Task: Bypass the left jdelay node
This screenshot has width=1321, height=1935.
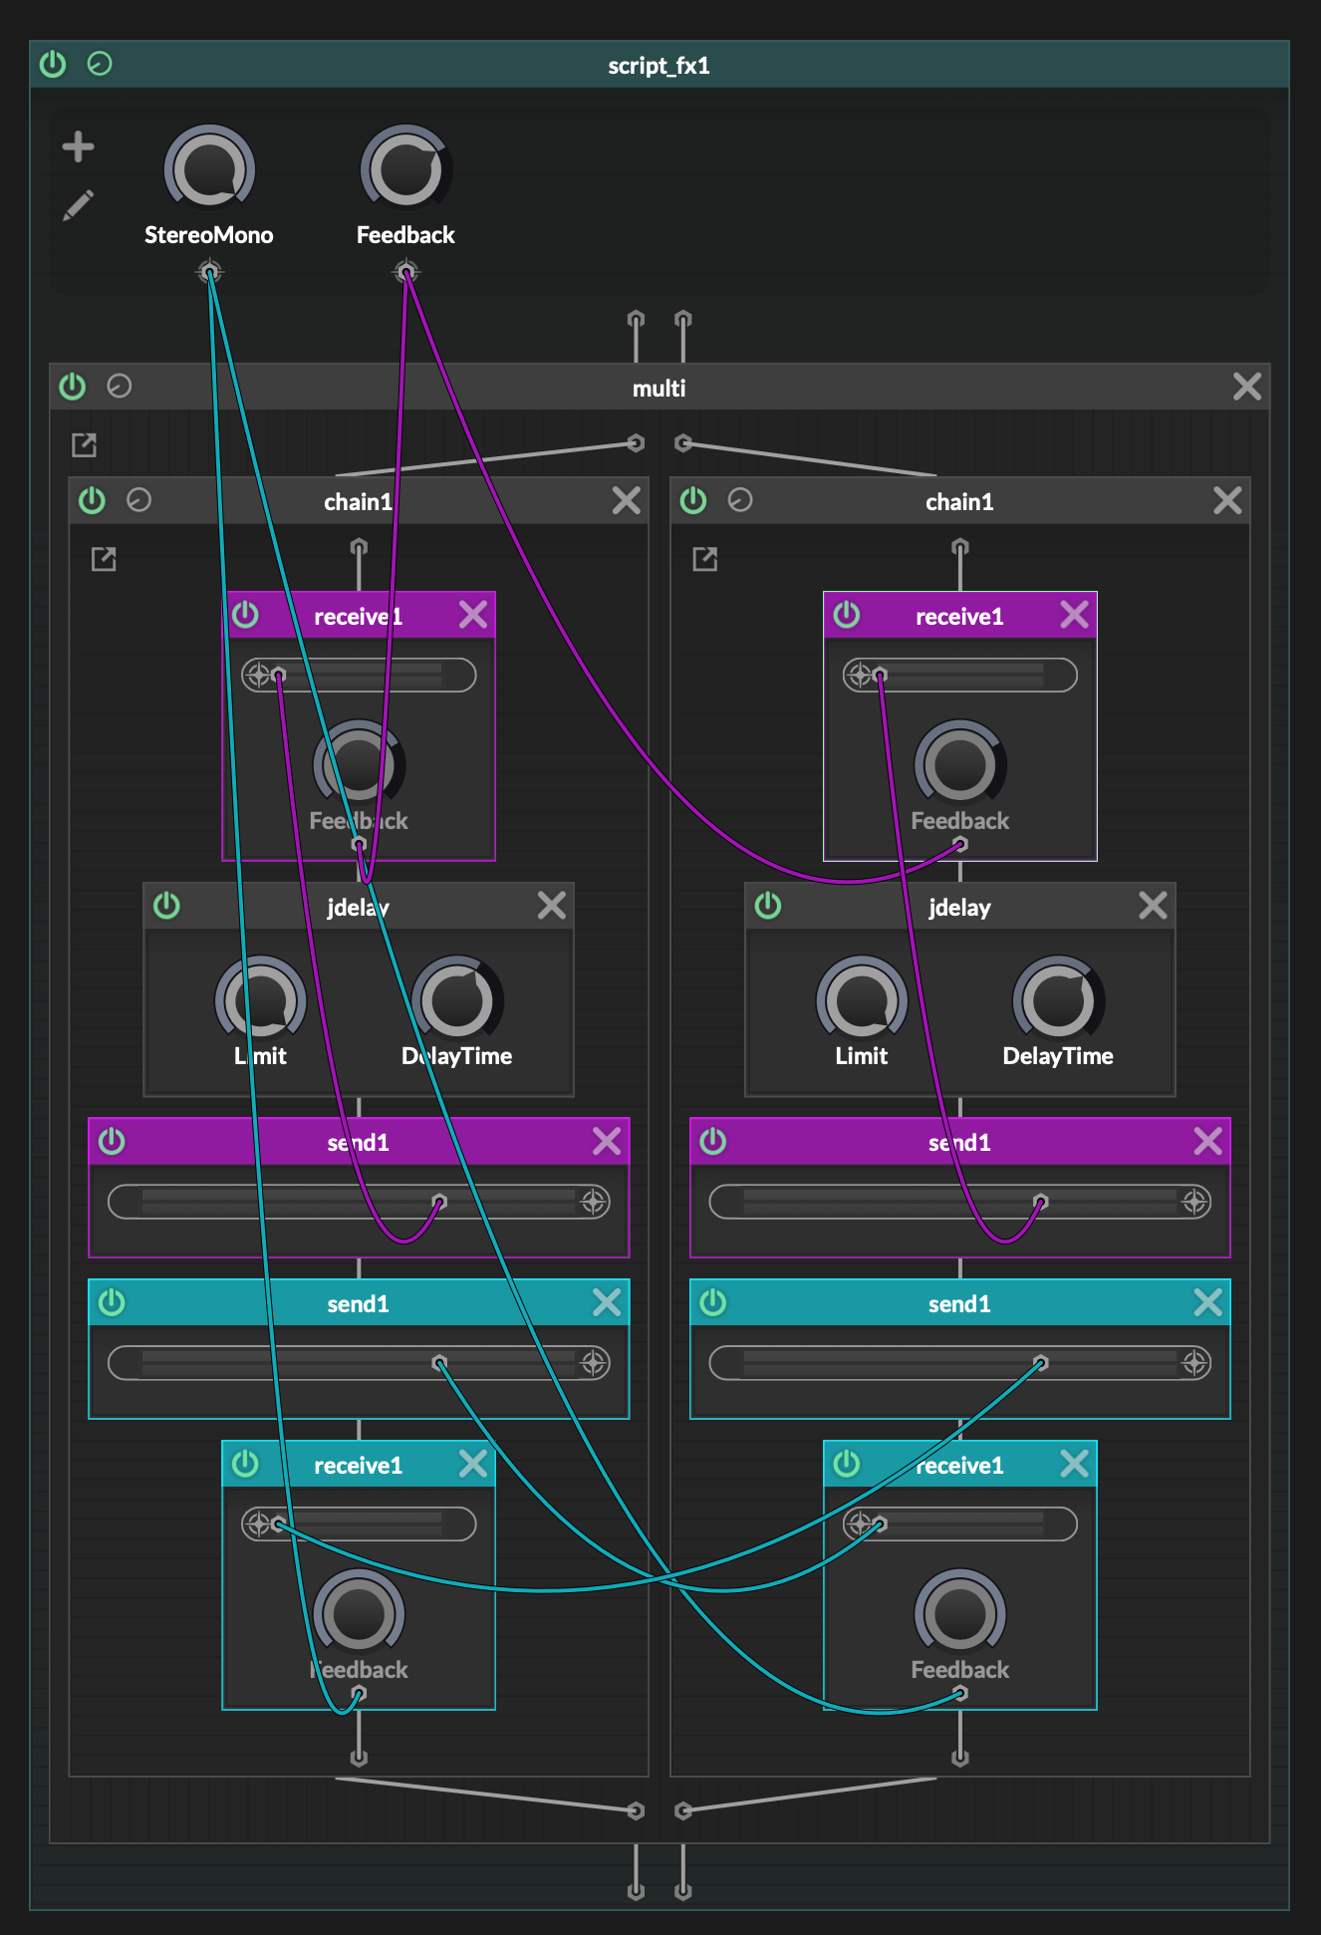Action: pos(166,906)
